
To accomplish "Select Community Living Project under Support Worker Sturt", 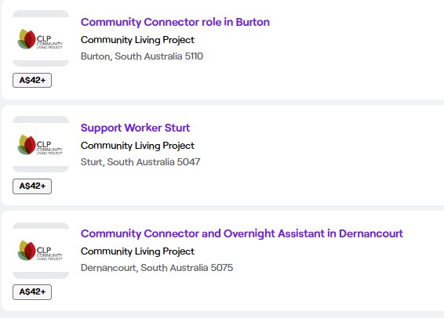I will click(137, 146).
